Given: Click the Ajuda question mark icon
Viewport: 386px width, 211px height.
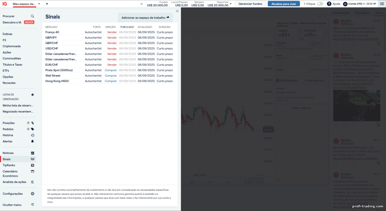Looking at the screenshot, I should (x=329, y=4).
